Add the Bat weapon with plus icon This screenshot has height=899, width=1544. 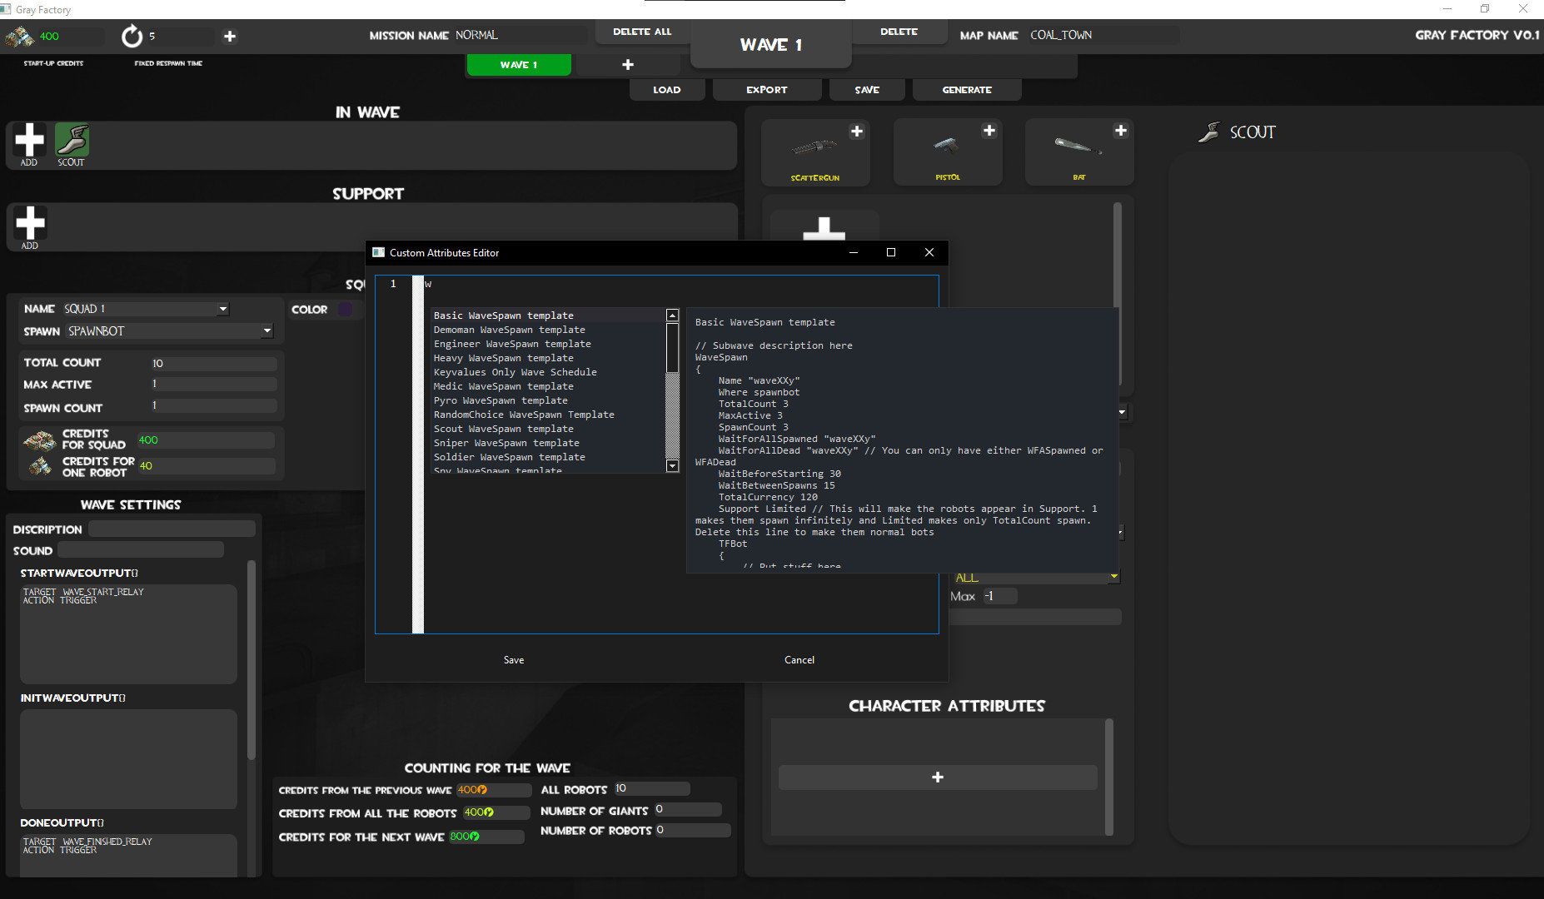(1120, 131)
